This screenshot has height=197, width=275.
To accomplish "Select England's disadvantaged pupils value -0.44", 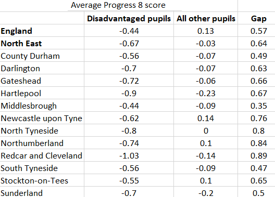I will 129,31.
